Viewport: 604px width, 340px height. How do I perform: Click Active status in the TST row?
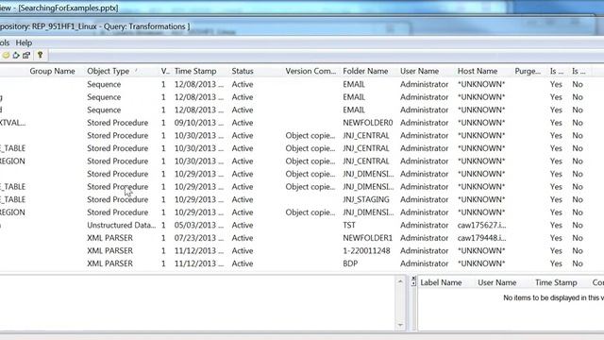click(x=243, y=225)
